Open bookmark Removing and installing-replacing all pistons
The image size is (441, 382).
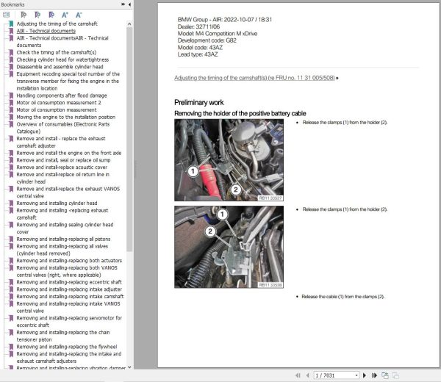(x=63, y=239)
